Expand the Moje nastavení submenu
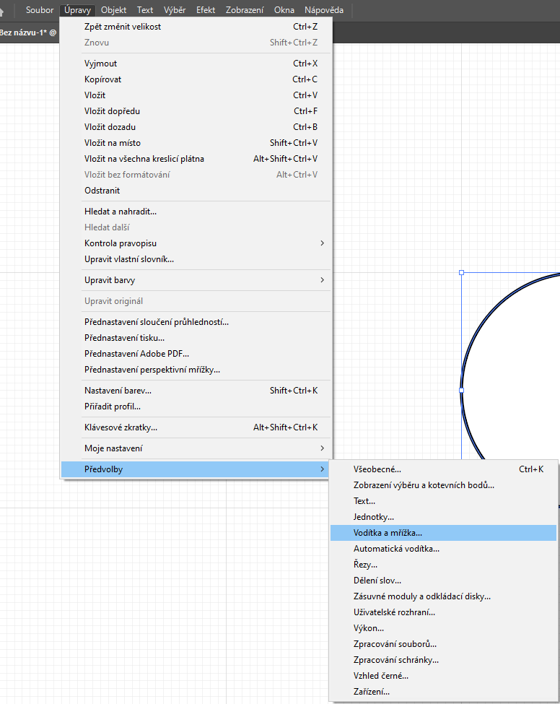The image size is (560, 704). point(113,448)
